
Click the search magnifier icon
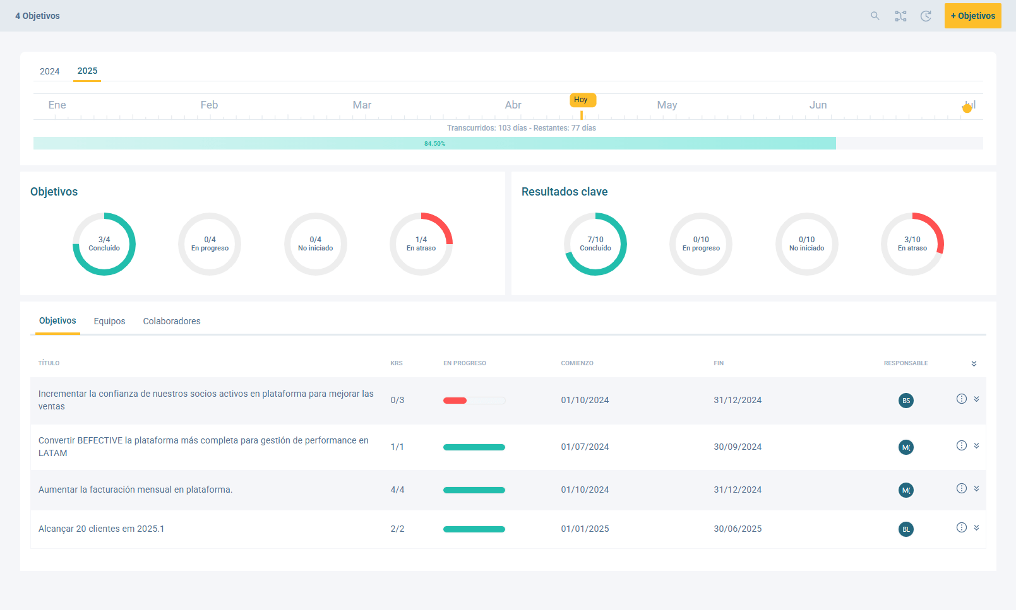pos(875,16)
